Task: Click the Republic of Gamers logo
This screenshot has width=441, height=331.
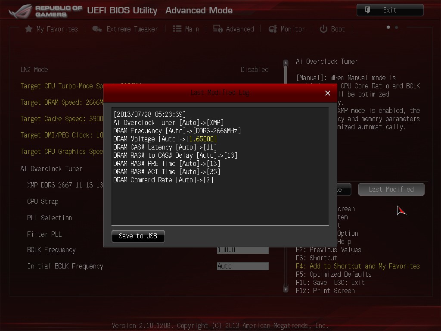Action: (x=45, y=11)
